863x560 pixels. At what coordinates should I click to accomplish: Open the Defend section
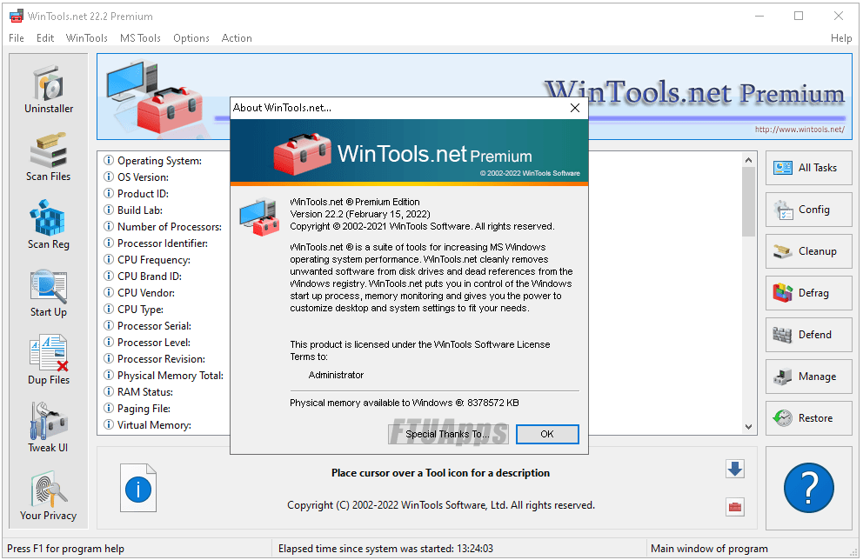click(808, 335)
